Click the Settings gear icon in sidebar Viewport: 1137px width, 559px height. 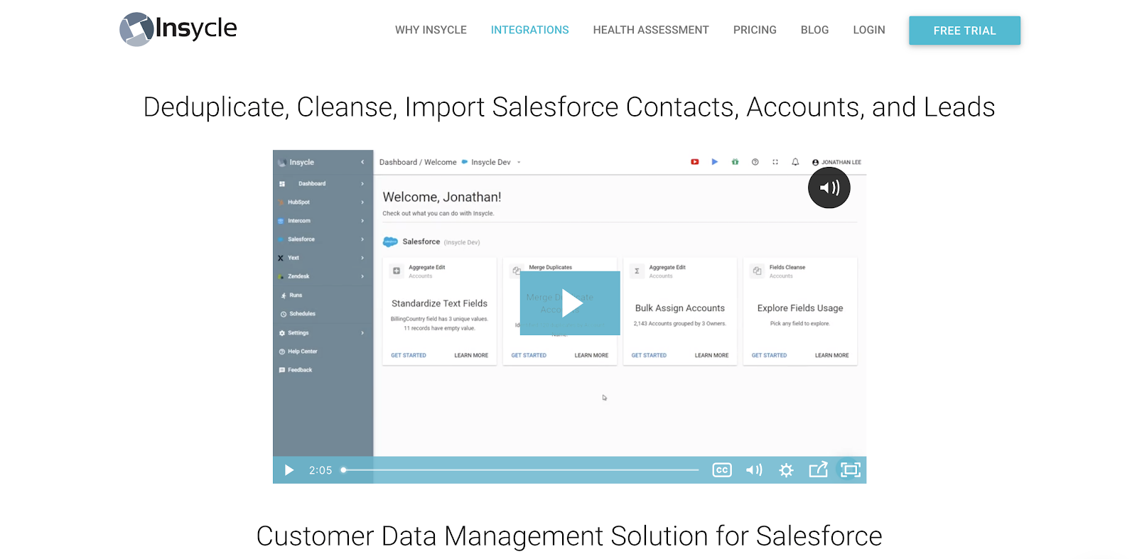click(x=282, y=332)
